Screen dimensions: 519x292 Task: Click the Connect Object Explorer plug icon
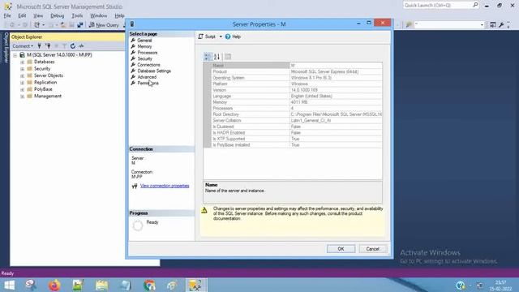(40, 46)
